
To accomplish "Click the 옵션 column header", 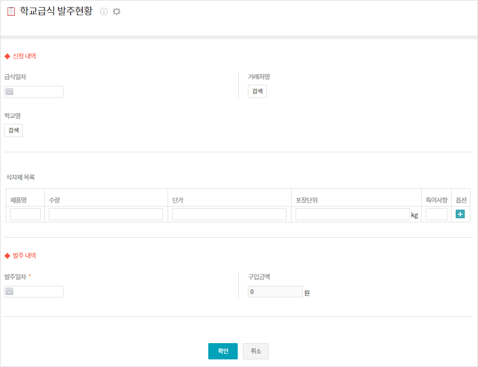I will (x=461, y=200).
